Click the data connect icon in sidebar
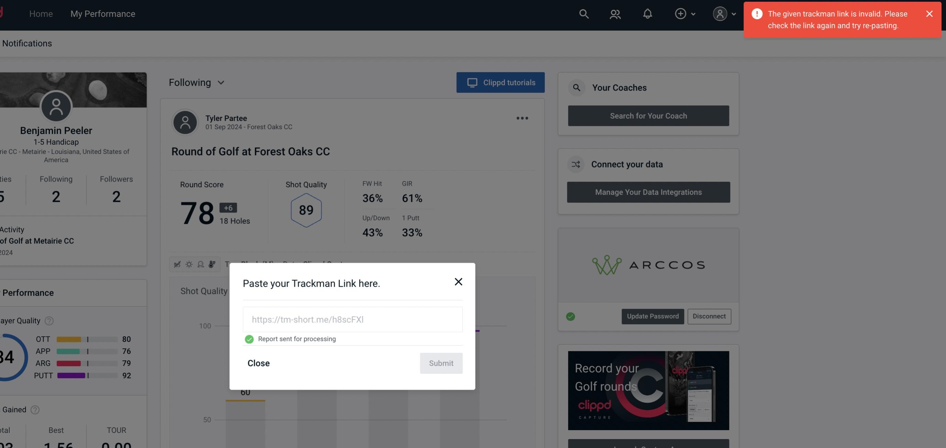Screen dimensions: 946x448 (x=575, y=164)
